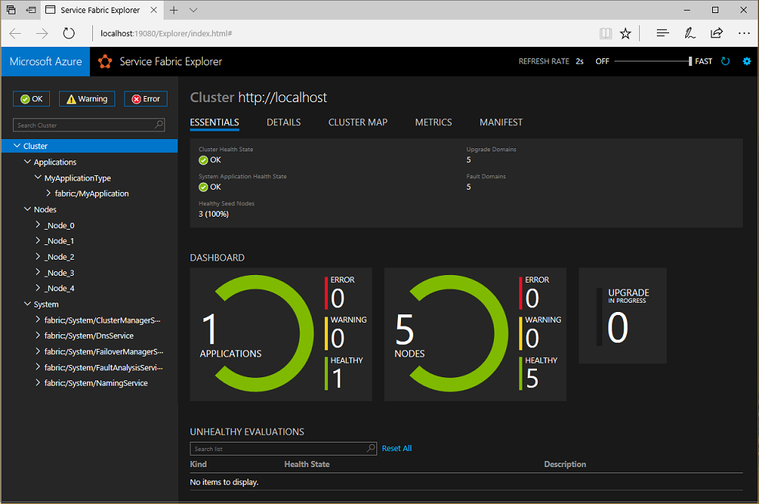Image resolution: width=759 pixels, height=504 pixels.
Task: Toggle the OK health filter
Action: click(31, 98)
